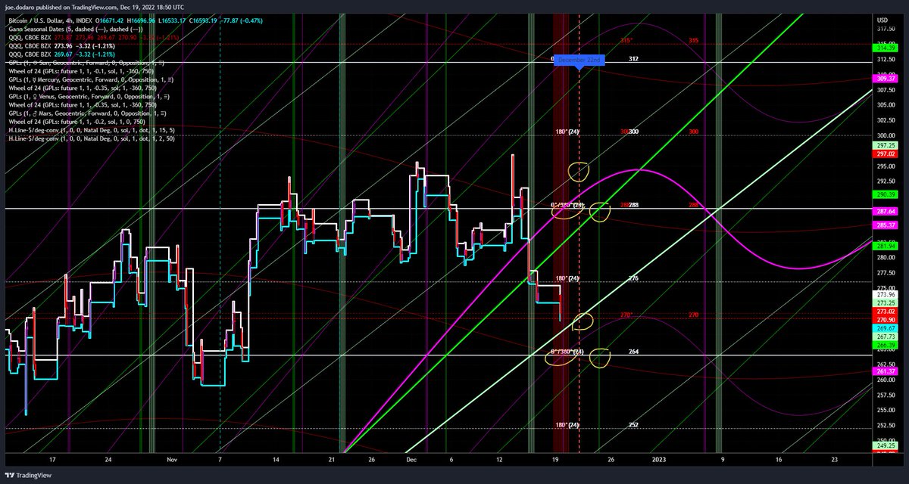Click the green 314.39 price label
The height and width of the screenshot is (484, 909).
(x=886, y=47)
